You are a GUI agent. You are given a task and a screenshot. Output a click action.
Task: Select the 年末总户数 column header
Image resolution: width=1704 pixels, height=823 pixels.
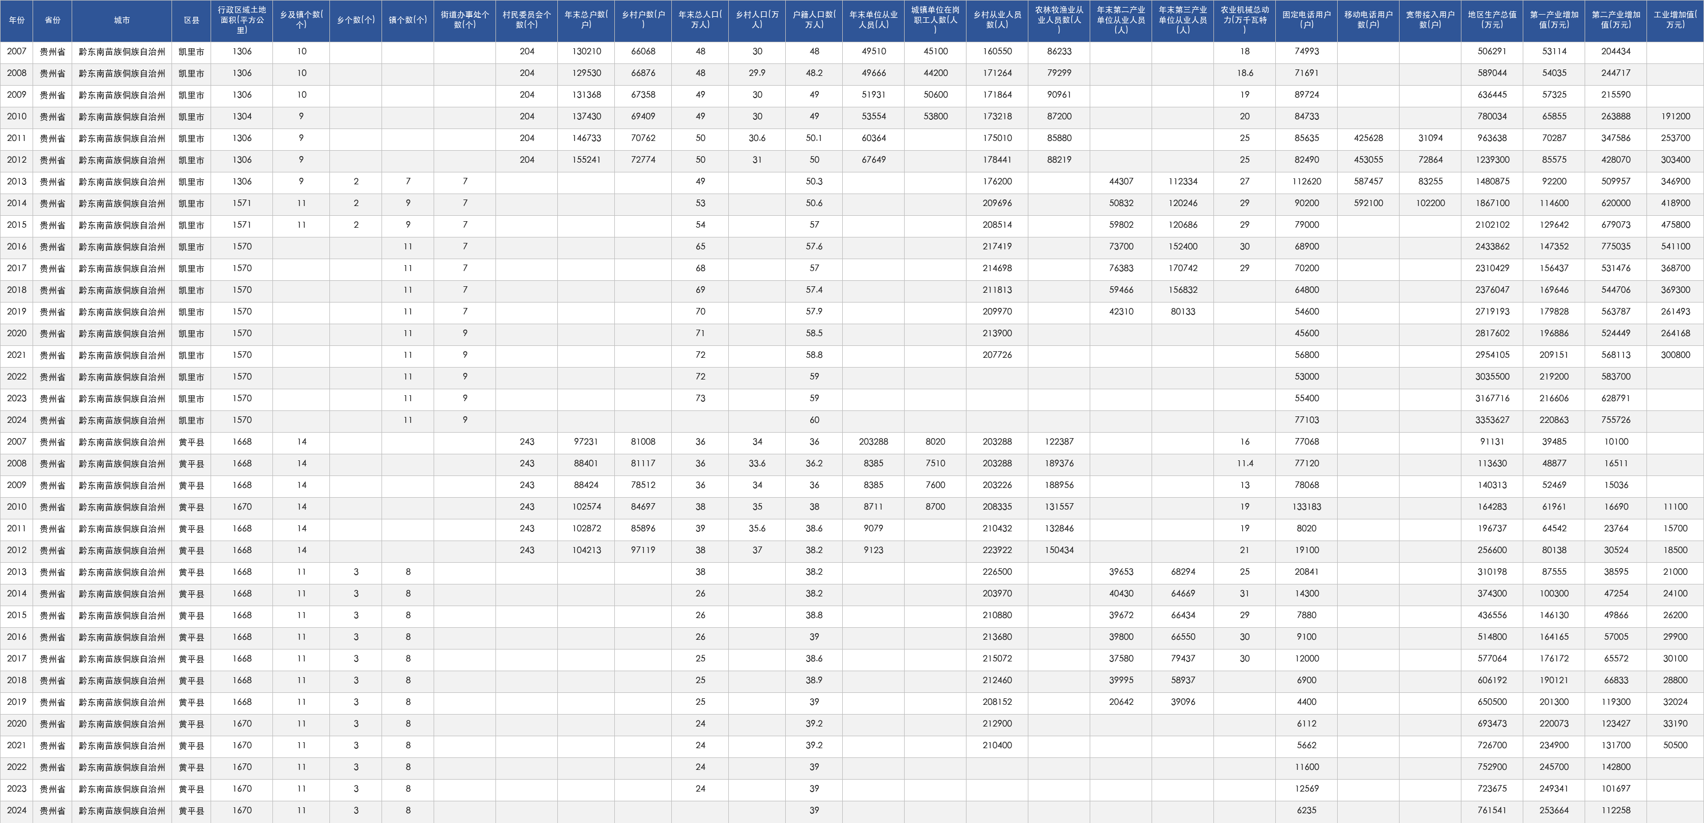pos(586,21)
